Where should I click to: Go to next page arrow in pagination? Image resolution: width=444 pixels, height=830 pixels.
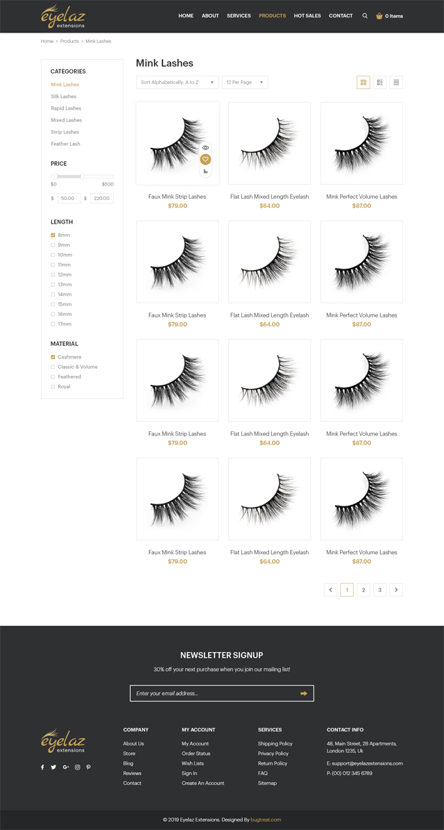[x=396, y=590]
